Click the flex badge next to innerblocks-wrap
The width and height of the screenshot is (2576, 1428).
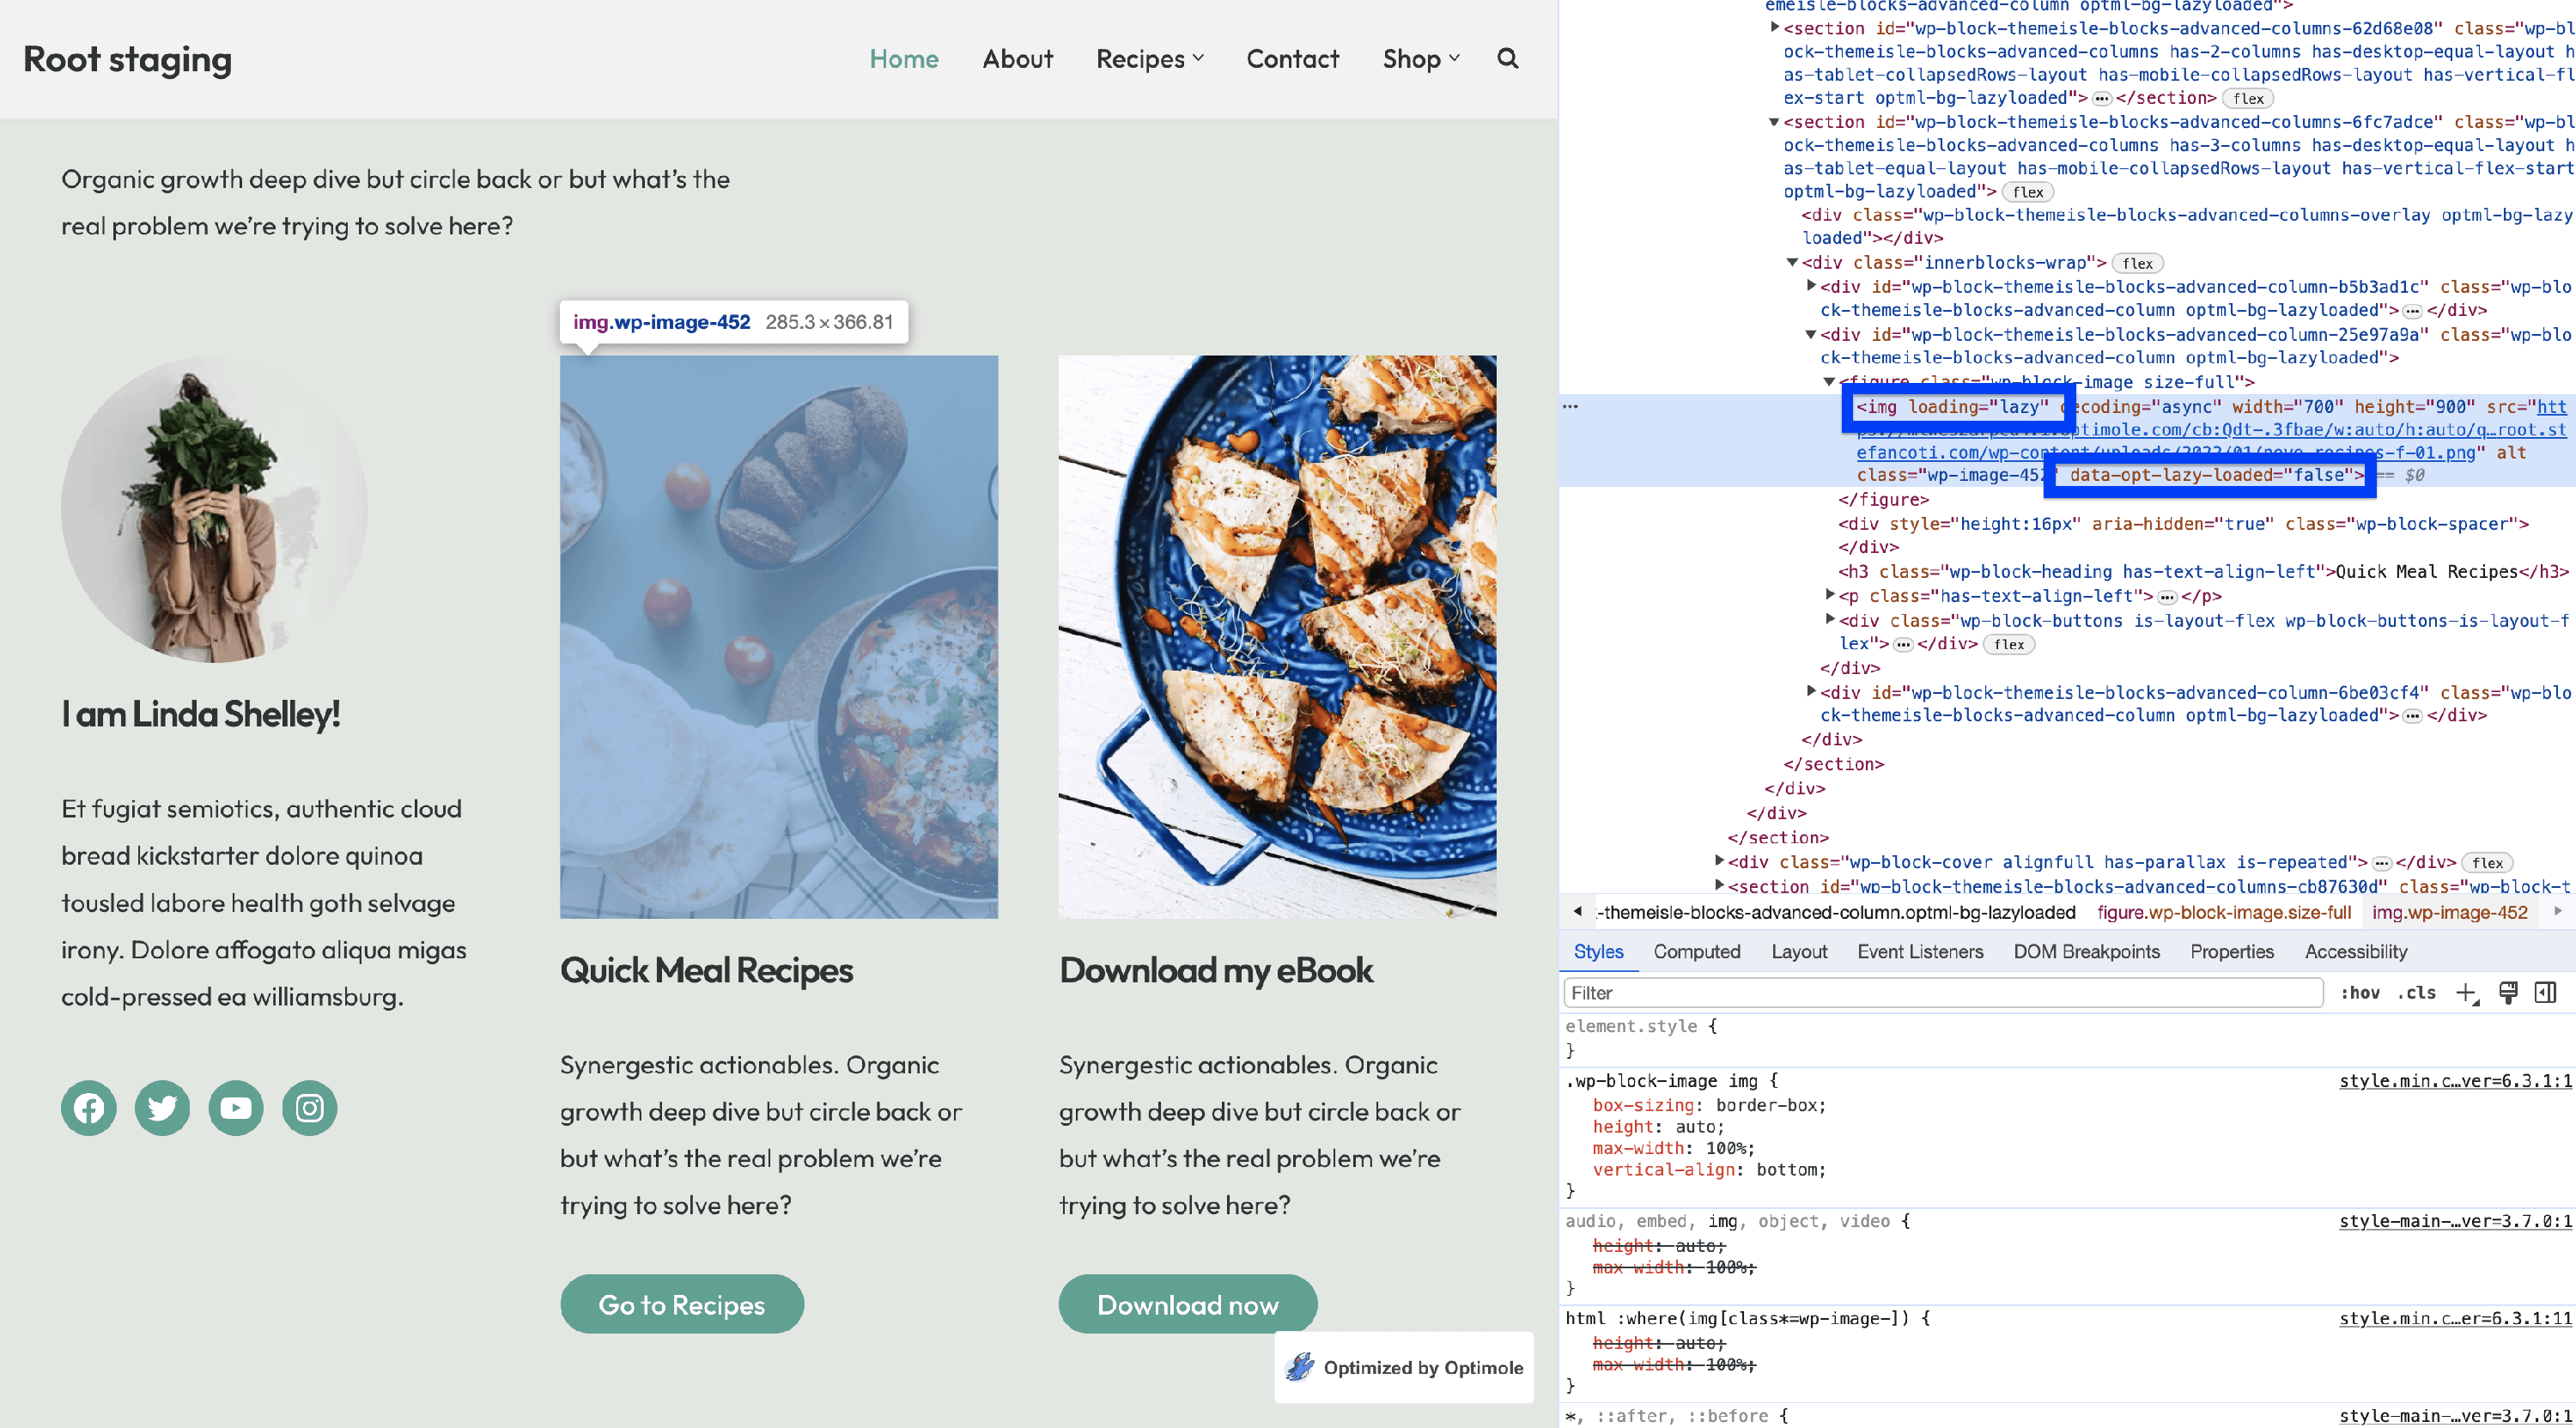pyautogui.click(x=2137, y=264)
